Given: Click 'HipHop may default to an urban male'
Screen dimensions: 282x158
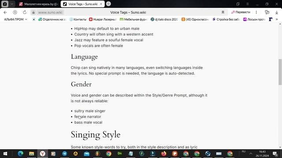Looking at the screenshot, I should (x=107, y=29).
